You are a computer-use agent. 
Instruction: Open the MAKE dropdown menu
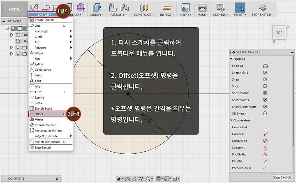202,14
